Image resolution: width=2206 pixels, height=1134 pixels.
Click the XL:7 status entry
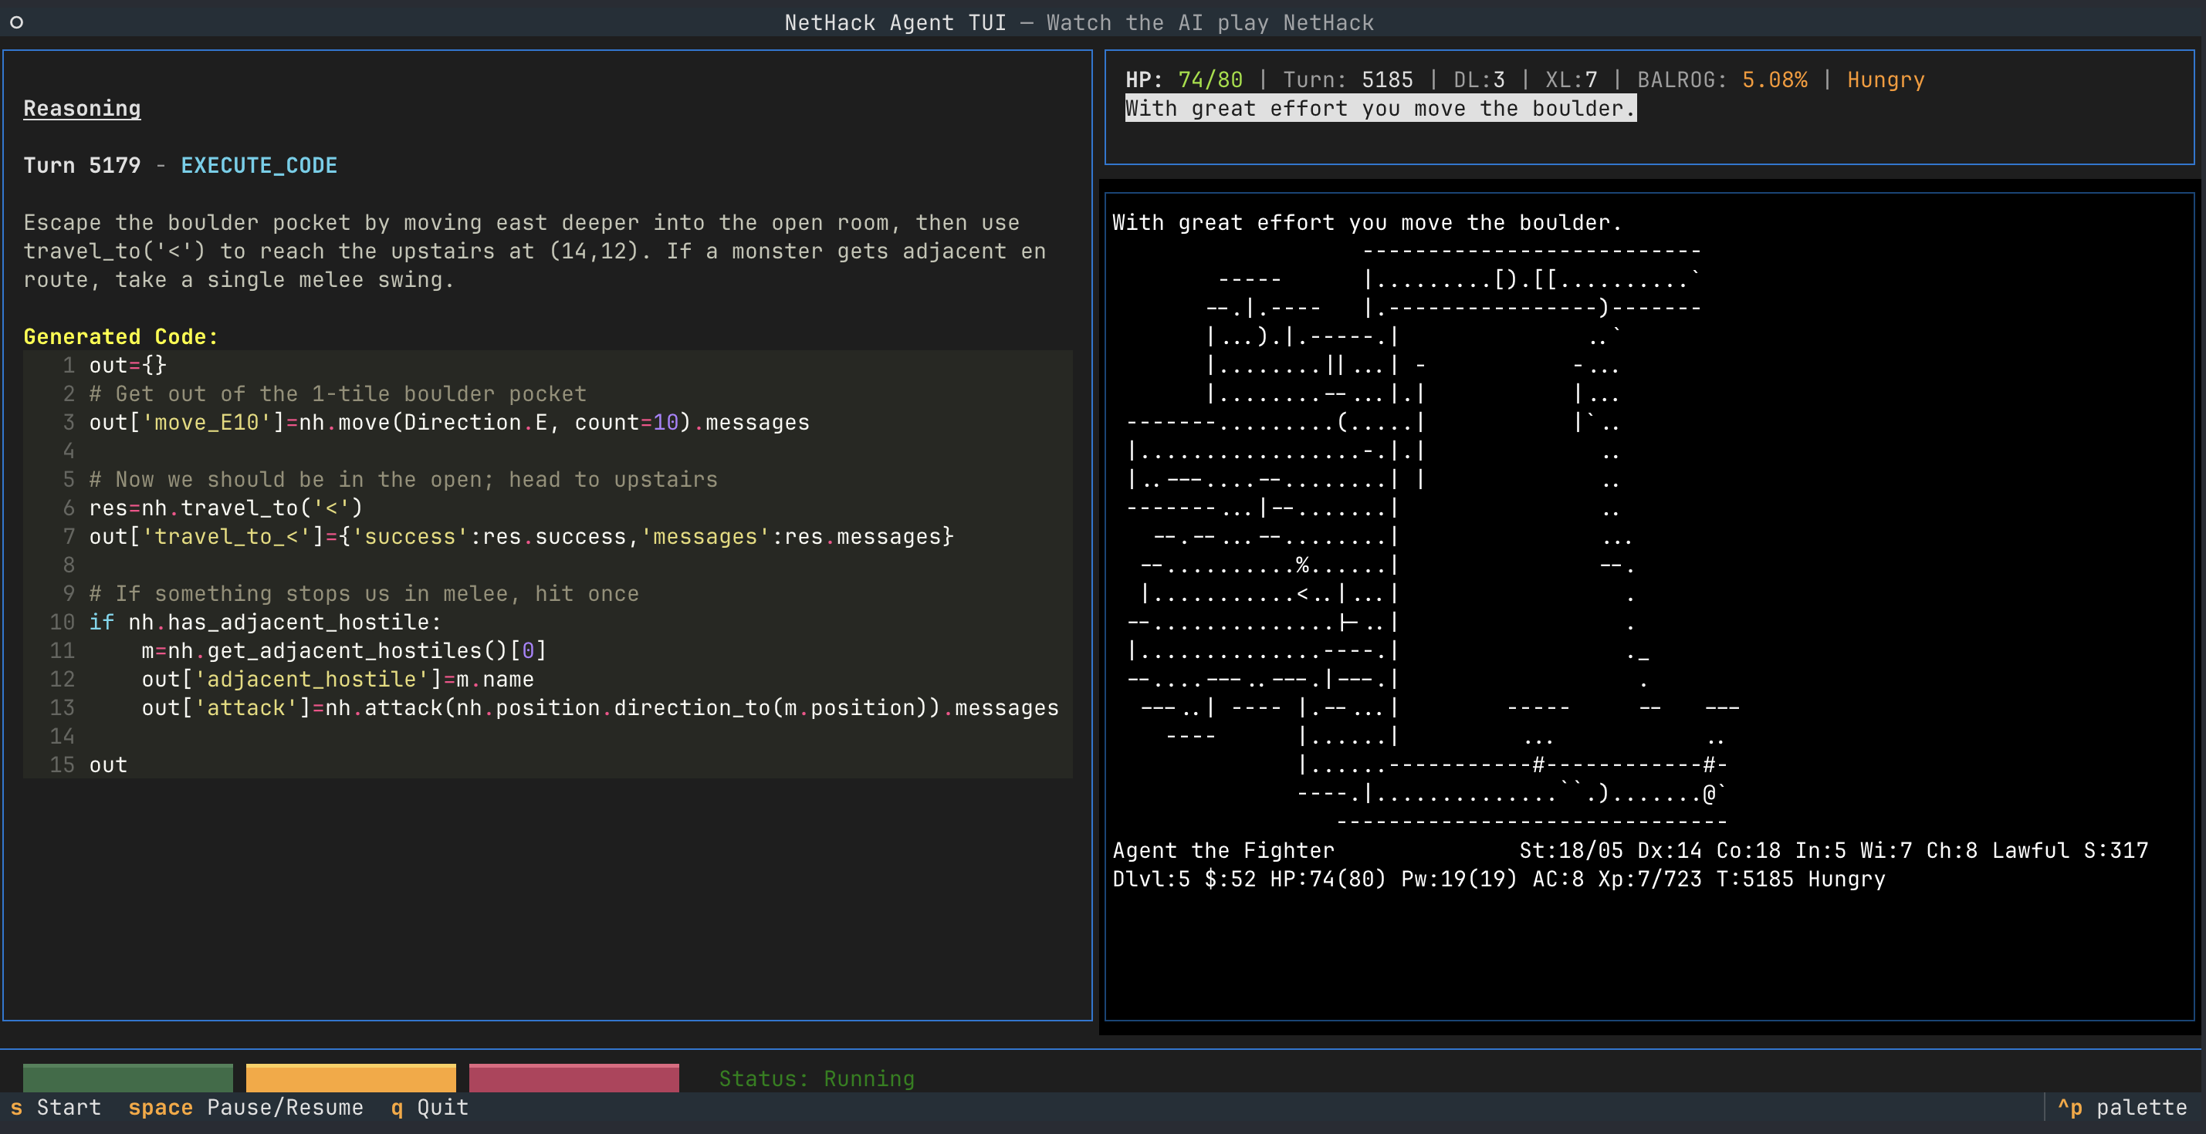[x=1572, y=79]
